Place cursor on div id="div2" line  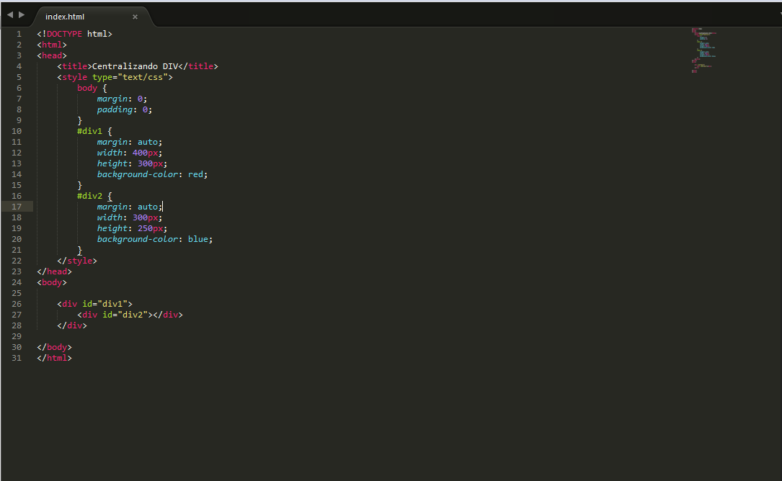tap(130, 315)
